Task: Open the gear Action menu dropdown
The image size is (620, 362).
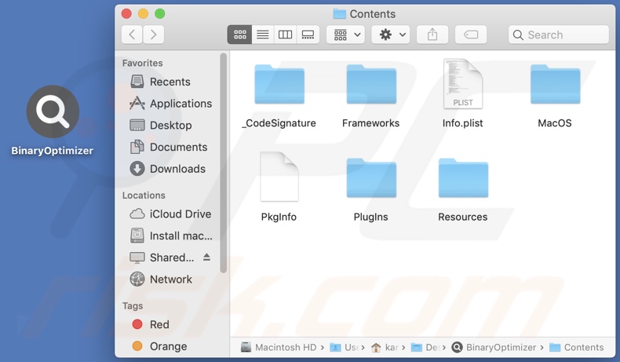Action: 391,35
